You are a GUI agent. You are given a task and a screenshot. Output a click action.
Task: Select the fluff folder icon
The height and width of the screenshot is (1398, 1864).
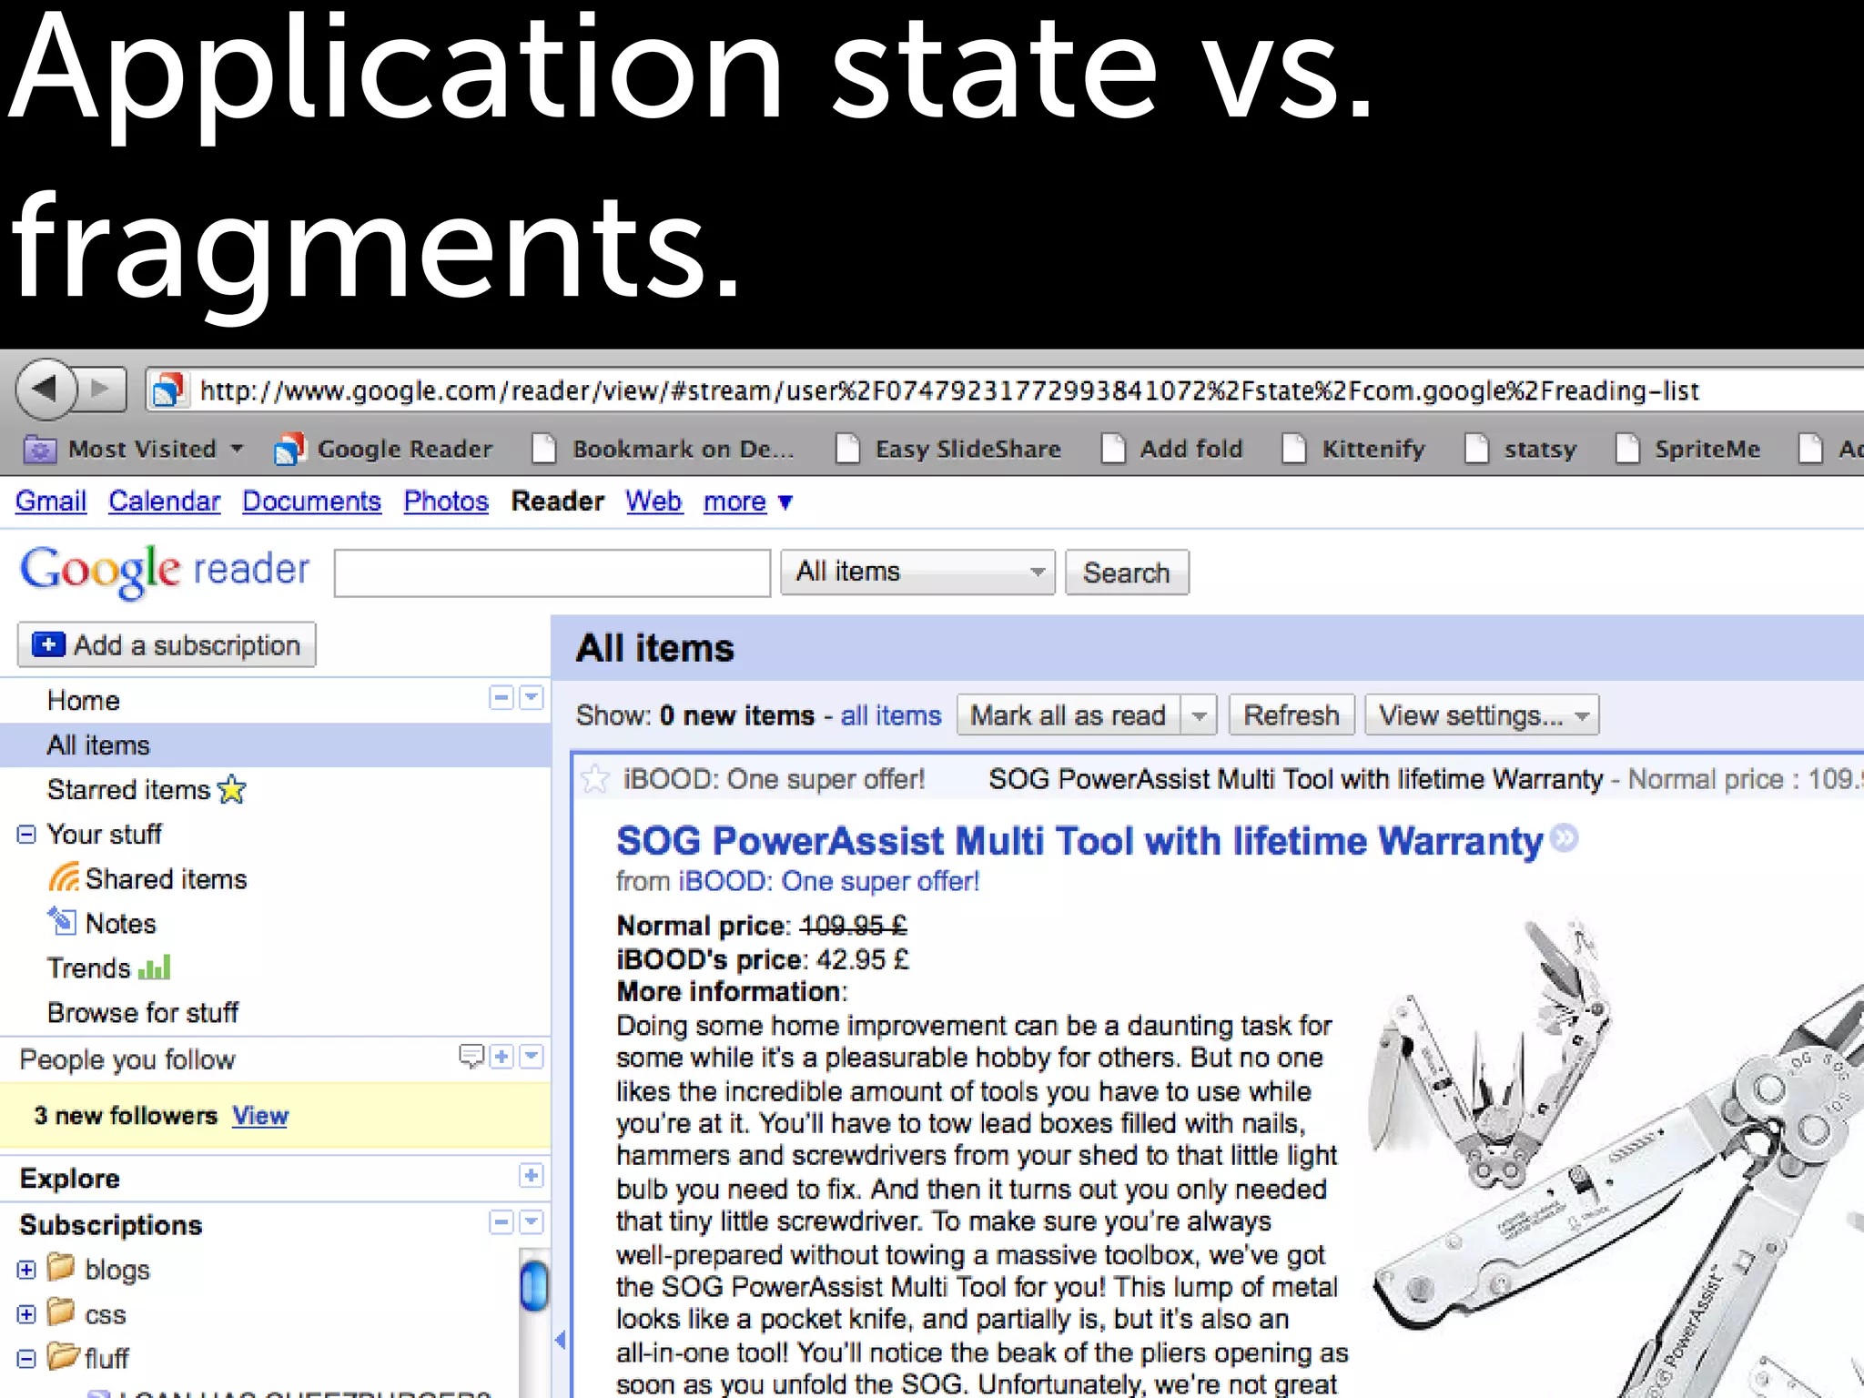tap(62, 1356)
